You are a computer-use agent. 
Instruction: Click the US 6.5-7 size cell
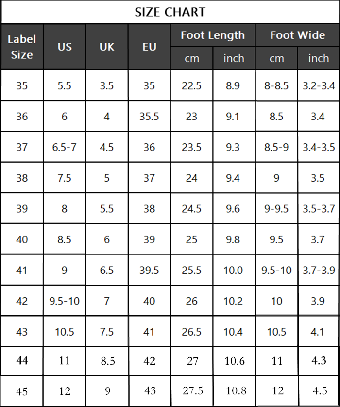tap(65, 147)
